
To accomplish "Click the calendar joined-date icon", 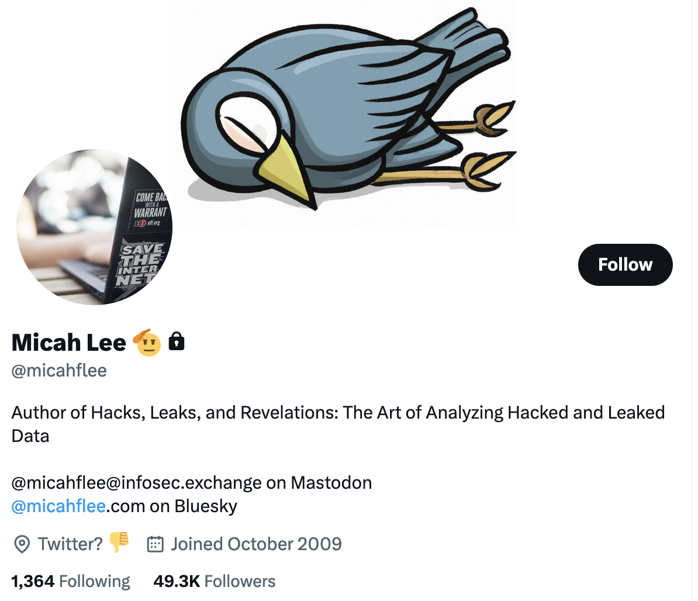I will tap(156, 544).
